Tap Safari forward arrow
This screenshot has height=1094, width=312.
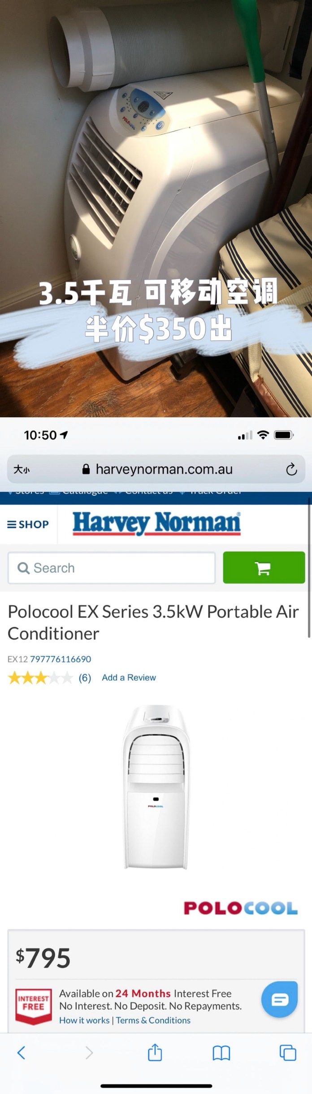89,1052
